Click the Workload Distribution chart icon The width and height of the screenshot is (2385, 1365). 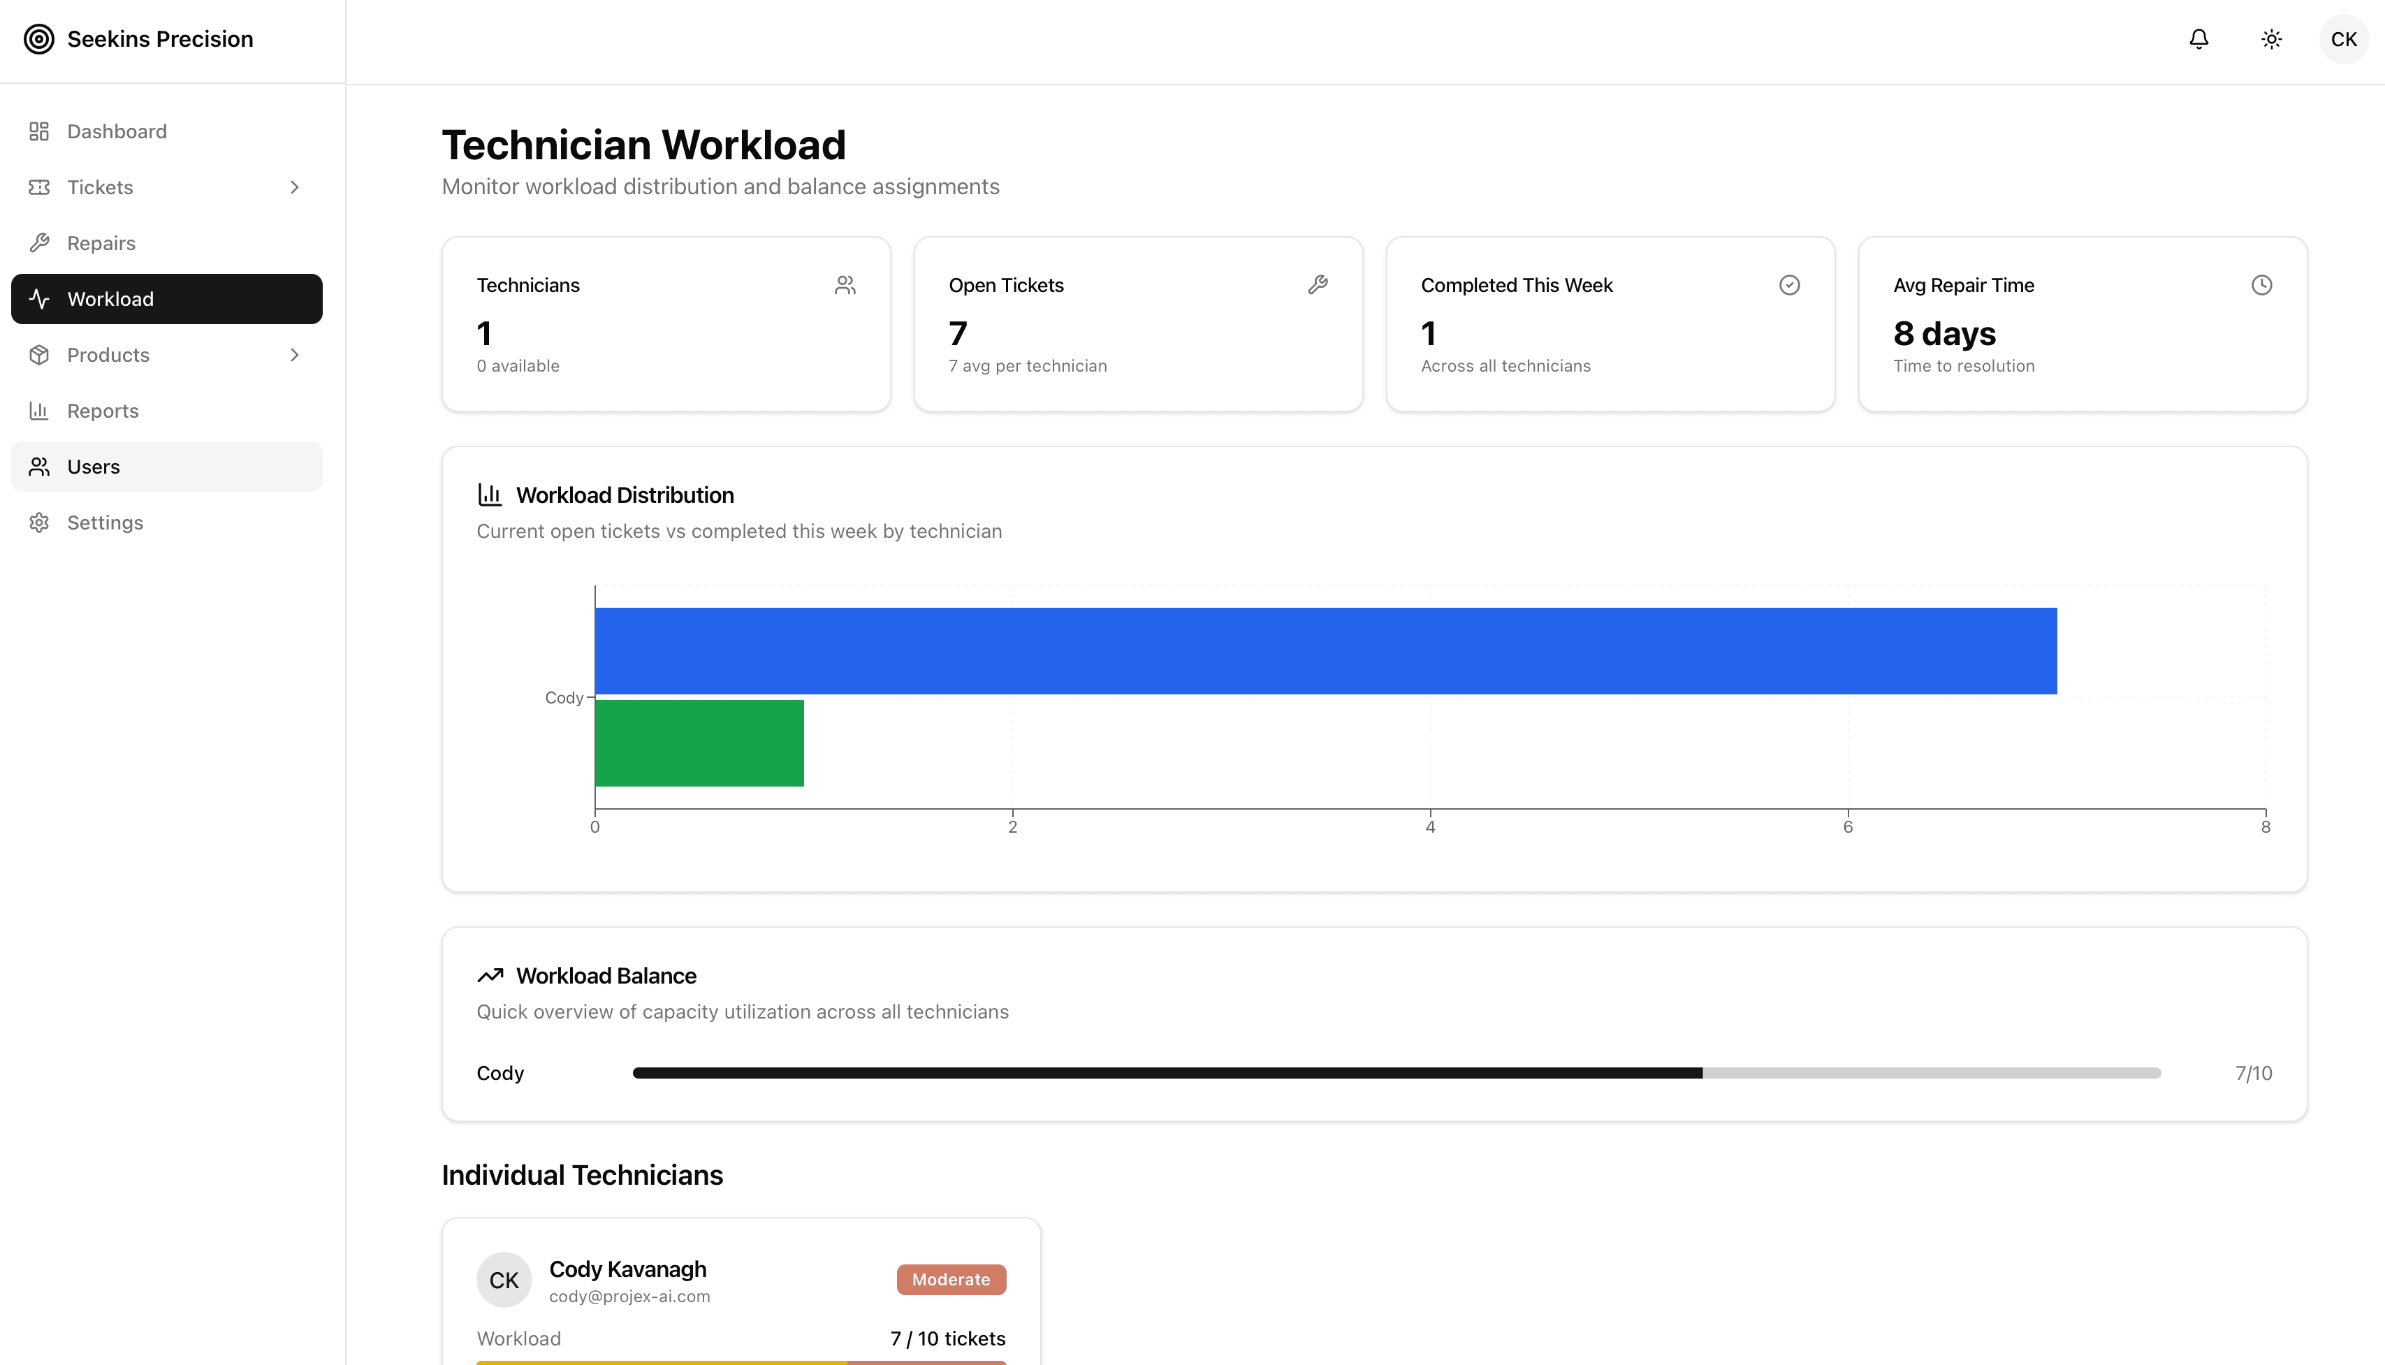point(490,495)
